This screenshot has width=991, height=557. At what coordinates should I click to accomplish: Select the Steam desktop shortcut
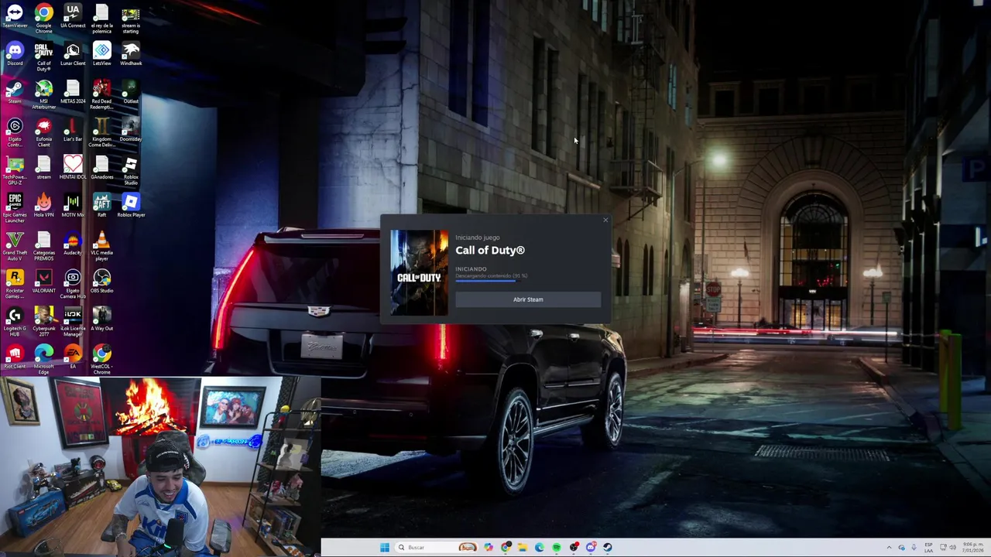15,93
